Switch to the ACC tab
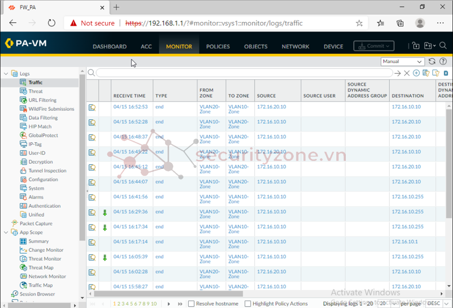 (x=146, y=46)
